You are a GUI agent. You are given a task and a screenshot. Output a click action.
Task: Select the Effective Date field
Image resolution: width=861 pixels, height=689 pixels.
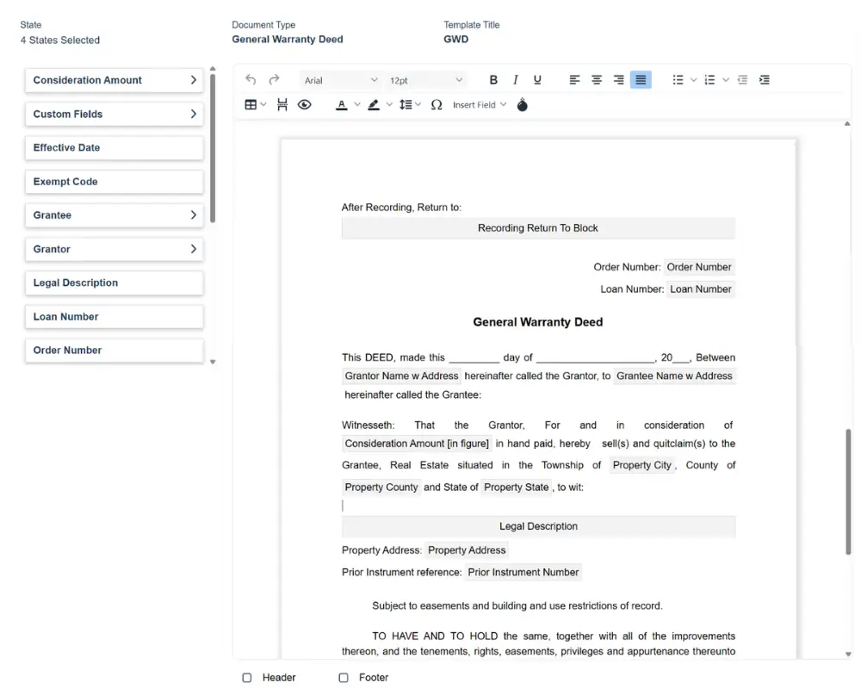pos(115,148)
